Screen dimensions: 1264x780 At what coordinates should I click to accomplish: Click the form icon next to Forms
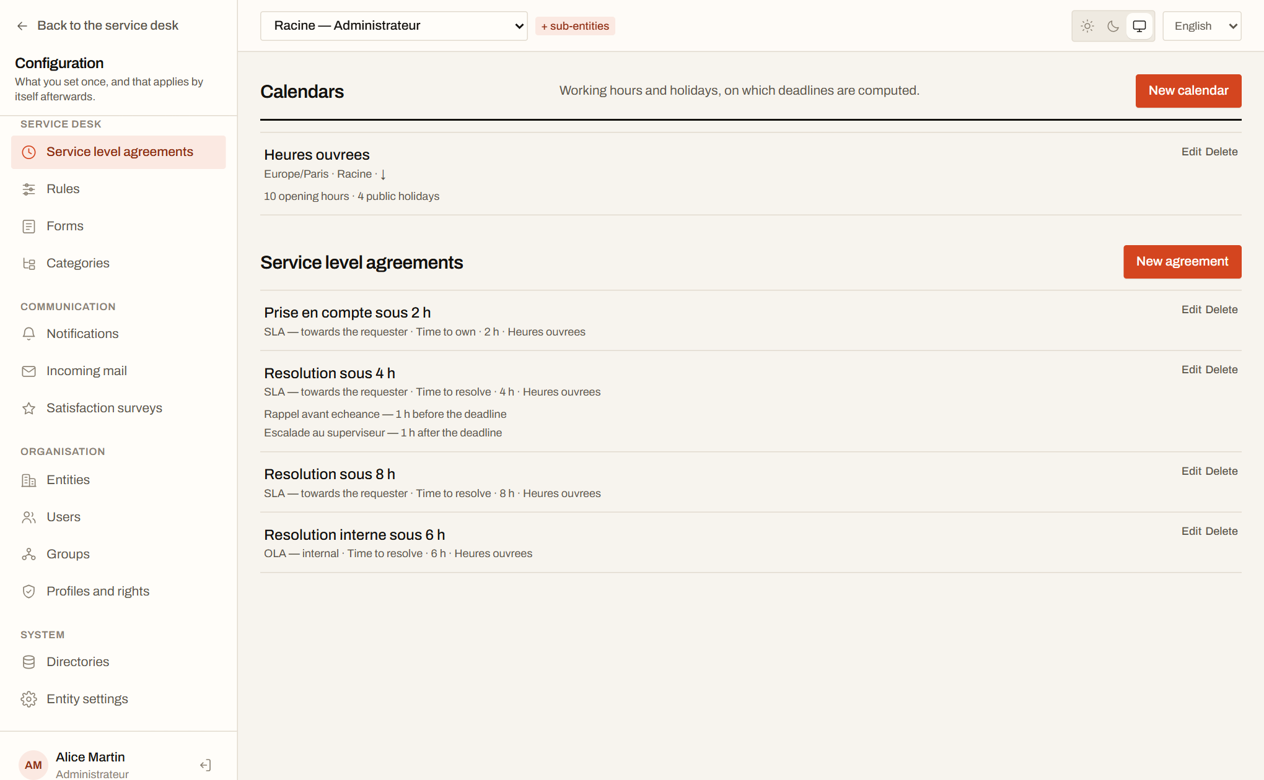[x=29, y=227]
